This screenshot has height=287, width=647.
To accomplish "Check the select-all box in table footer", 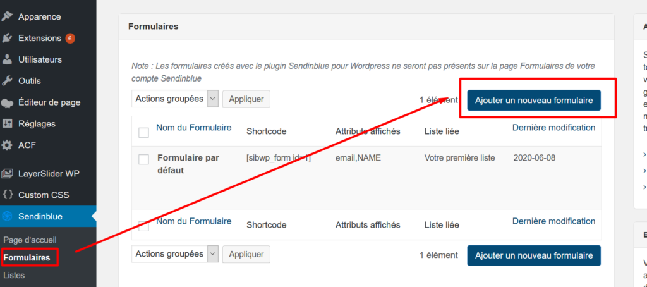I will (x=143, y=226).
